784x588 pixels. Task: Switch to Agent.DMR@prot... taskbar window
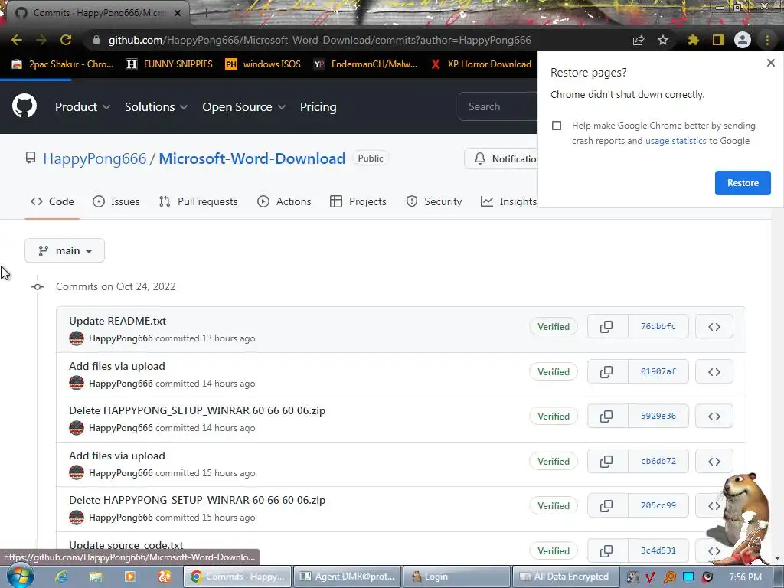[348, 577]
